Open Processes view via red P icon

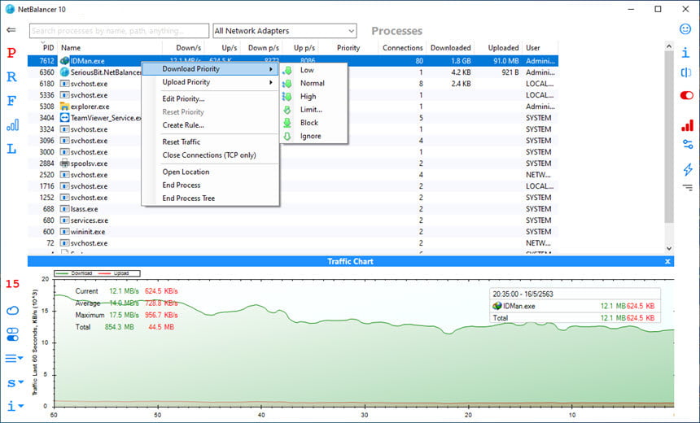click(12, 53)
